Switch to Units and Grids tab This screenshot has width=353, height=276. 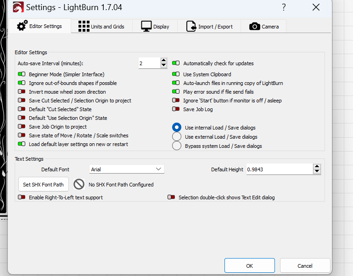click(101, 26)
